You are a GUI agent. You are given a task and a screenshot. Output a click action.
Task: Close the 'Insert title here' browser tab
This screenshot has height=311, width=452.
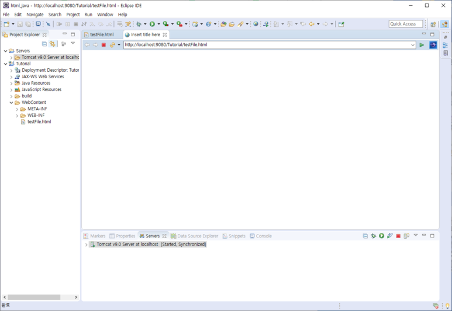(164, 34)
